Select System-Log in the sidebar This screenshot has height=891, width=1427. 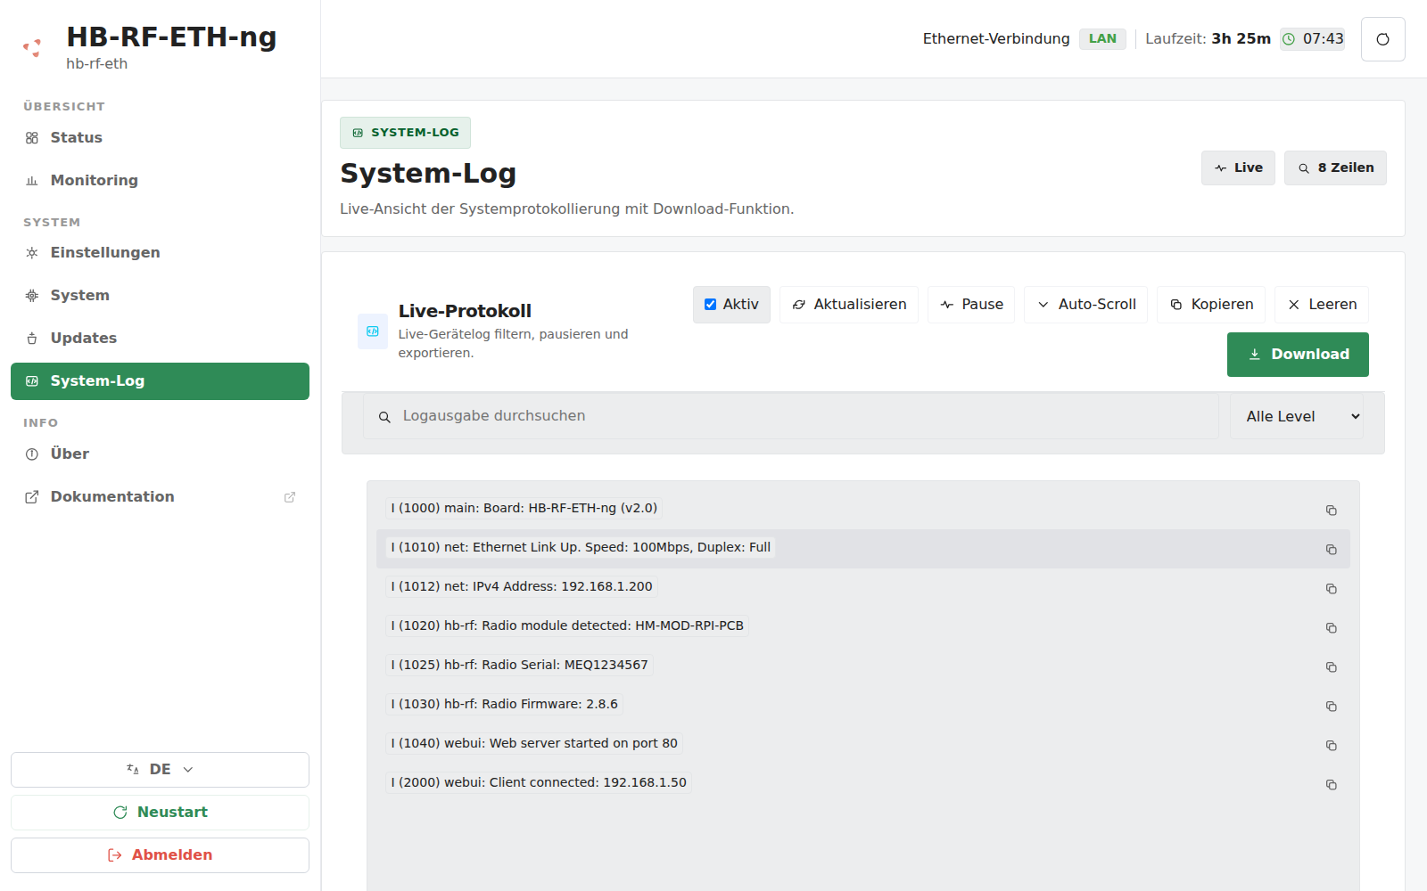pyautogui.click(x=160, y=381)
